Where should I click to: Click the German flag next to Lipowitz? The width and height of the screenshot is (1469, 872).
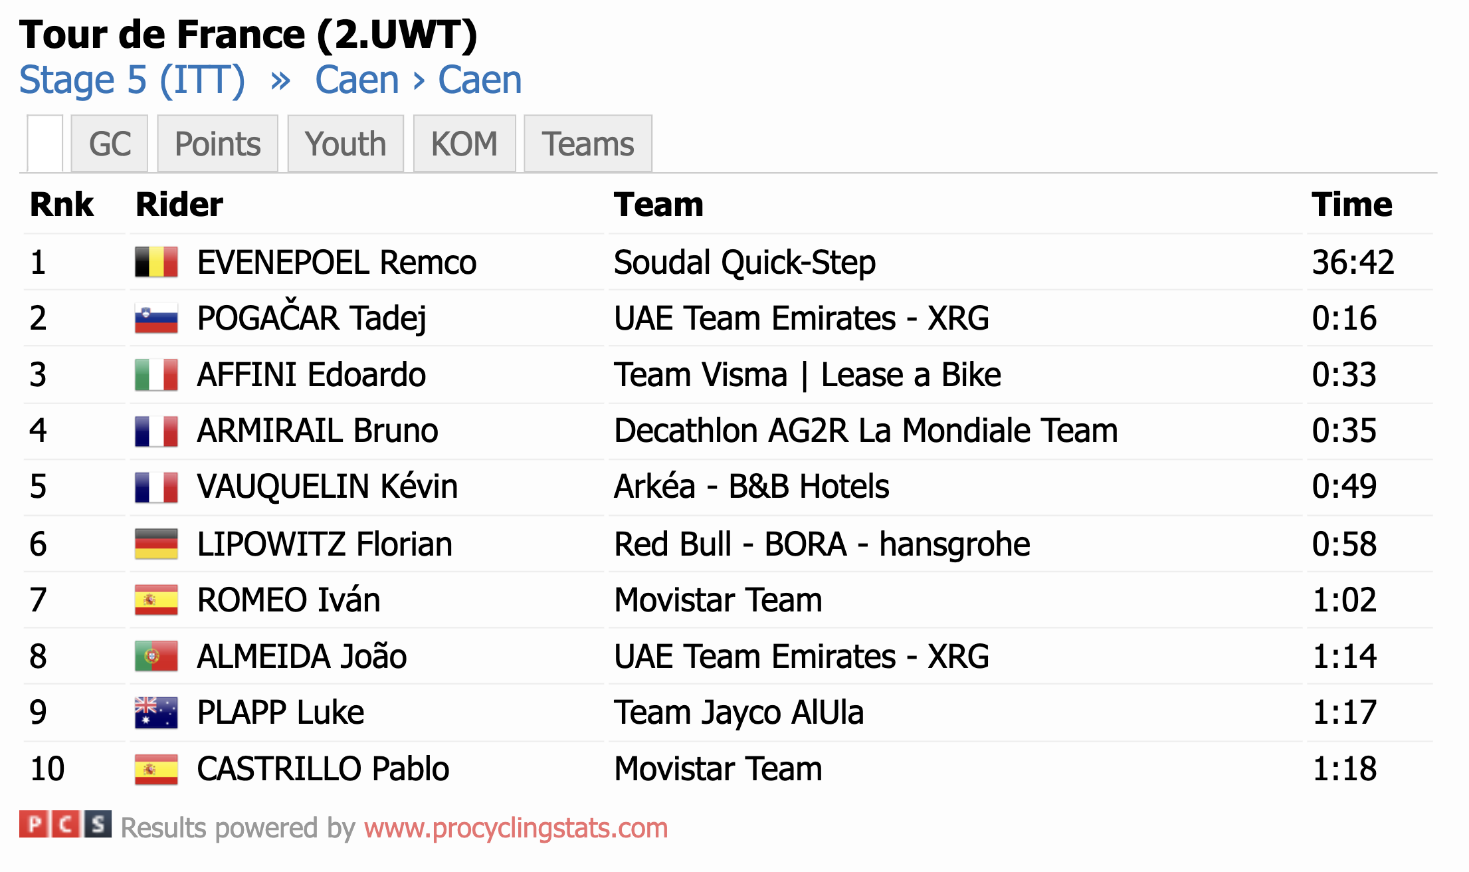pos(156,544)
